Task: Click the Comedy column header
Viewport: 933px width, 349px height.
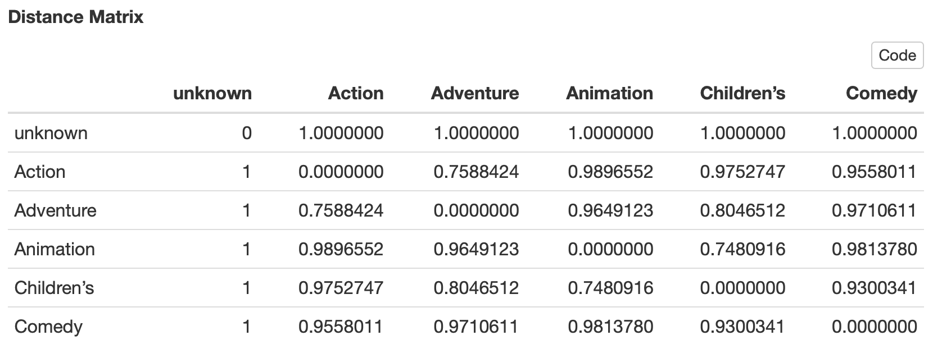Action: pyautogui.click(x=881, y=93)
